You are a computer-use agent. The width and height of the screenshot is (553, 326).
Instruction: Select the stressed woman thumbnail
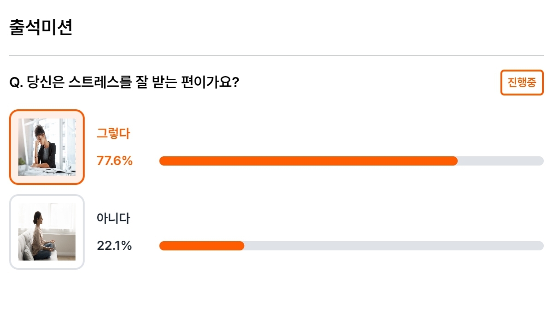(x=47, y=147)
